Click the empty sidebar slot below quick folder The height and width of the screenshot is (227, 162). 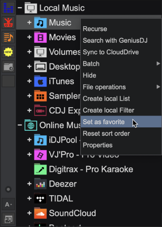click(8, 81)
